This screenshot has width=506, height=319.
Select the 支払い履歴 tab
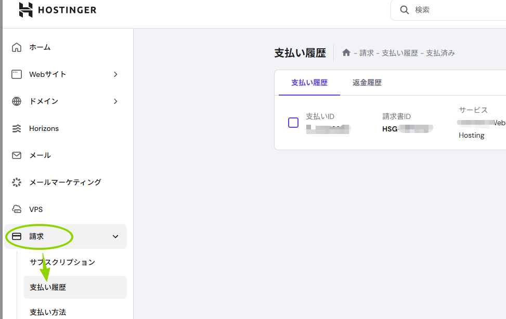pos(309,82)
